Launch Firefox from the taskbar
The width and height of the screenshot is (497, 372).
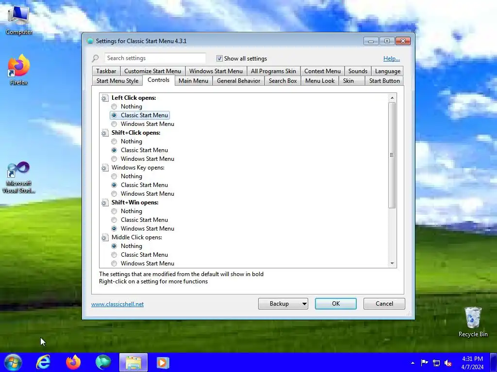tap(73, 362)
